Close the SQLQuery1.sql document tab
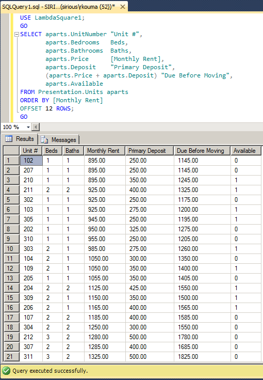This screenshot has width=263, height=380. click(x=123, y=7)
